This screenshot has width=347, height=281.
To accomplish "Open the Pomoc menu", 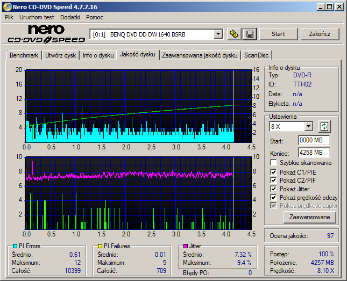I will (95, 17).
